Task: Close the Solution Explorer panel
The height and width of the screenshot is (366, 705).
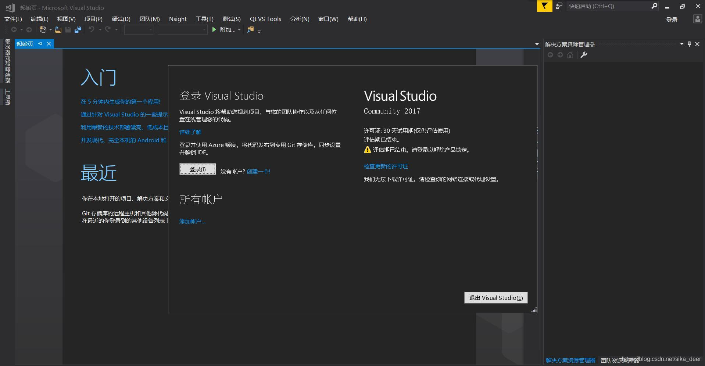Action: tap(697, 44)
